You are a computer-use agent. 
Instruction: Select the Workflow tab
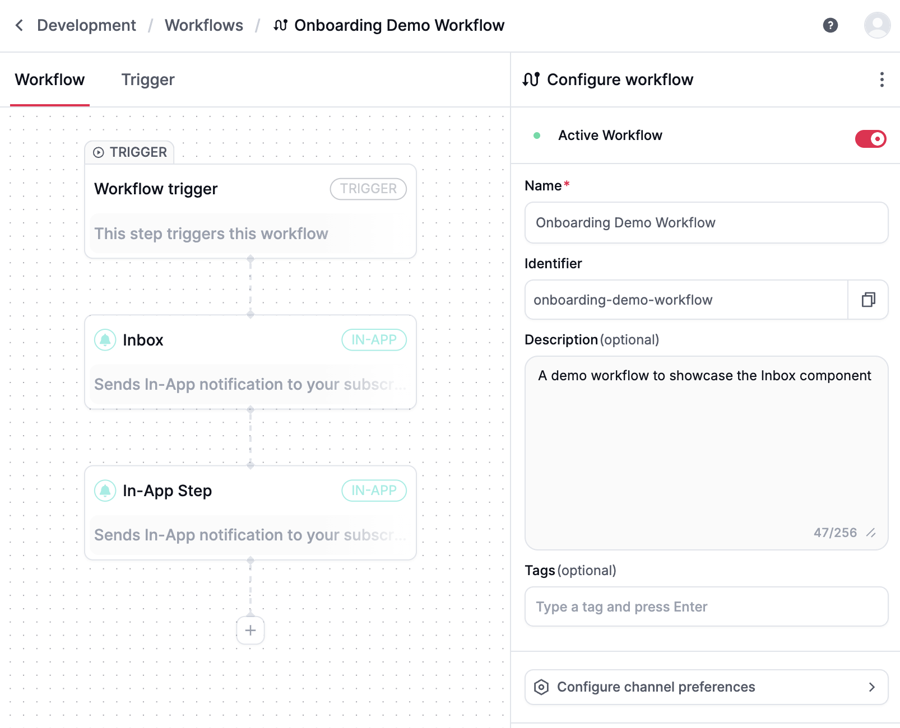pyautogui.click(x=49, y=80)
